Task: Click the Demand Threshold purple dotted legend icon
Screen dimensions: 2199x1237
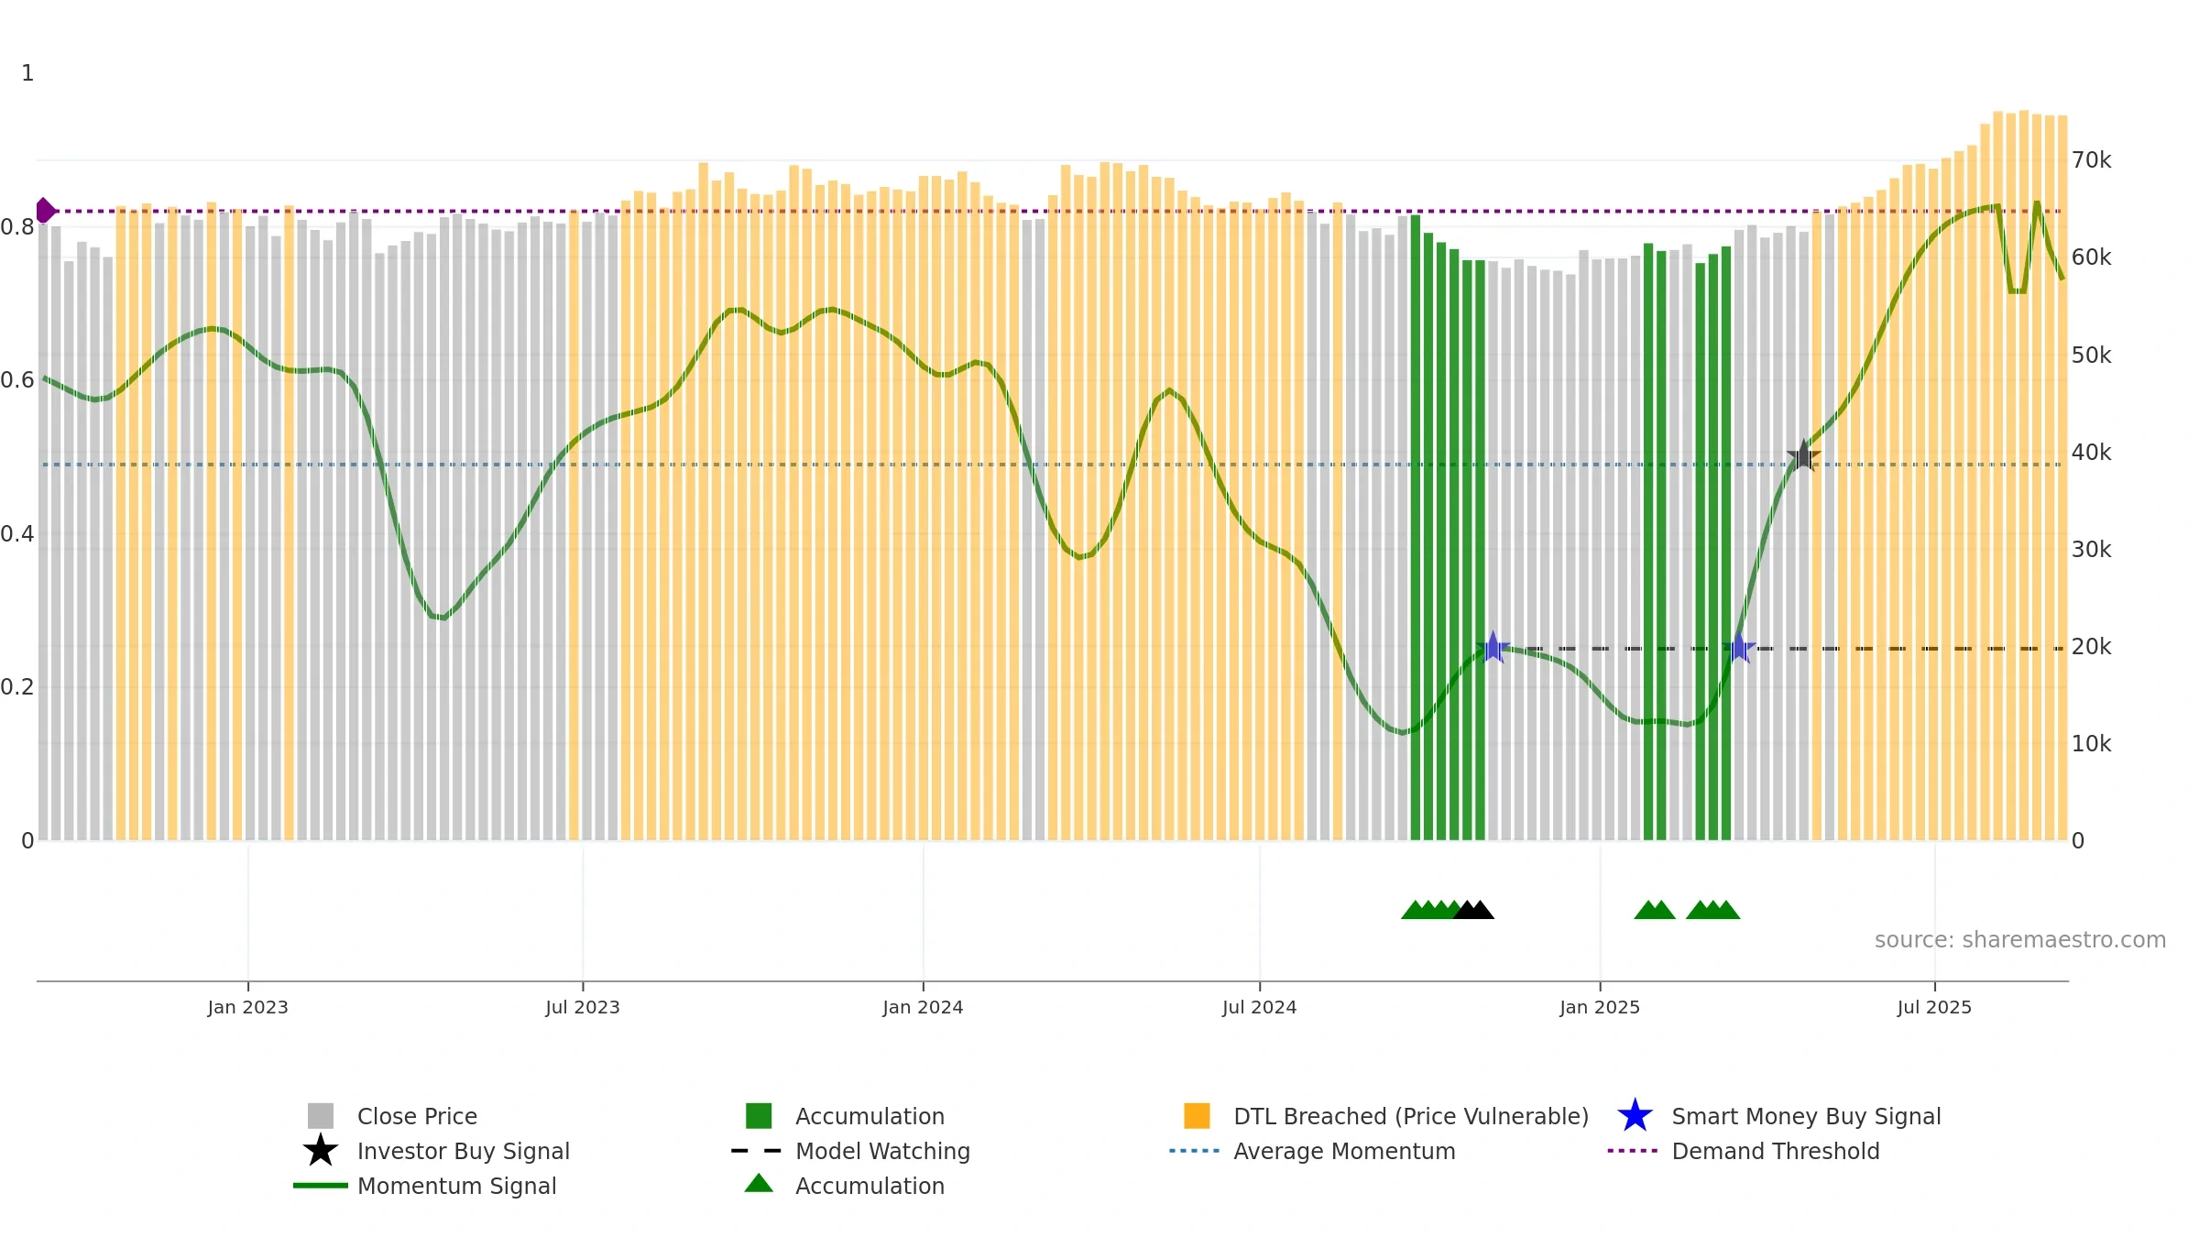Action: pyautogui.click(x=1633, y=1151)
